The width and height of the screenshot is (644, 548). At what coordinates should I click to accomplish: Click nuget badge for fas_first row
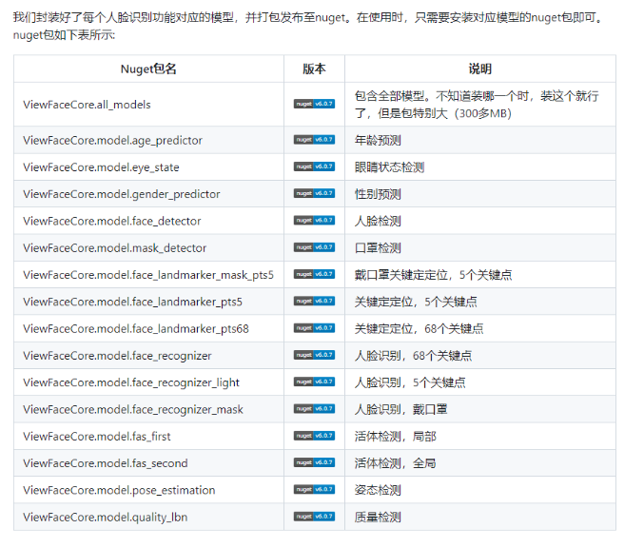314,436
